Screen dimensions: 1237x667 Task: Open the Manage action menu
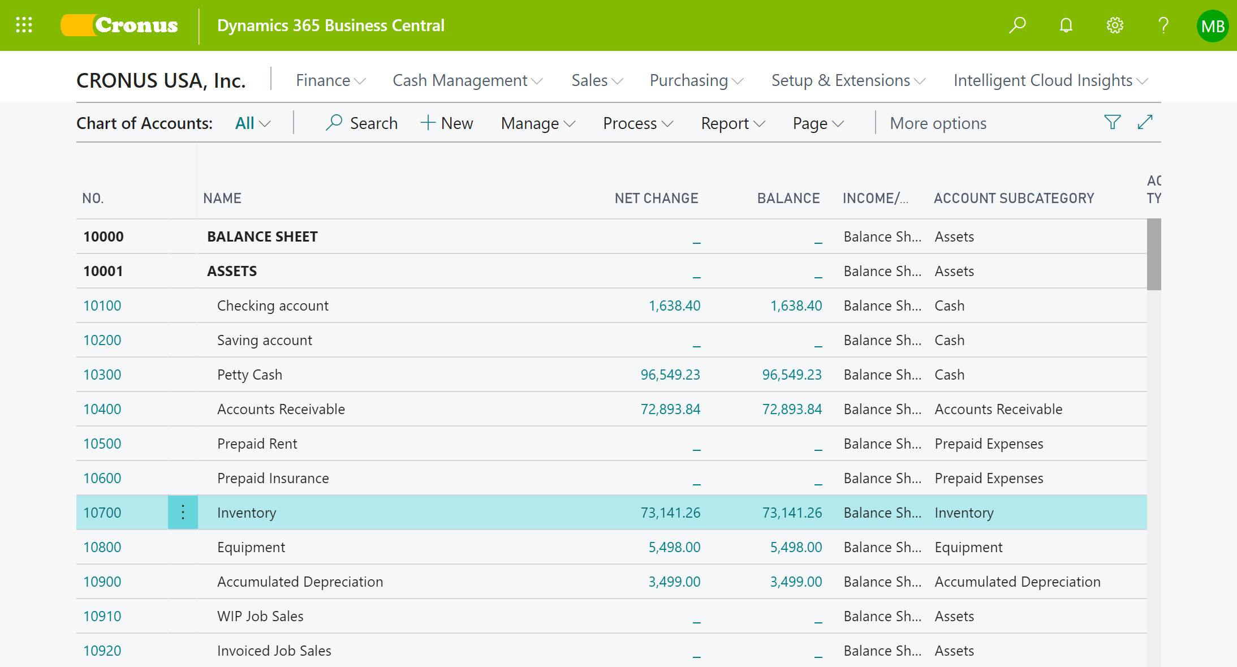(538, 123)
